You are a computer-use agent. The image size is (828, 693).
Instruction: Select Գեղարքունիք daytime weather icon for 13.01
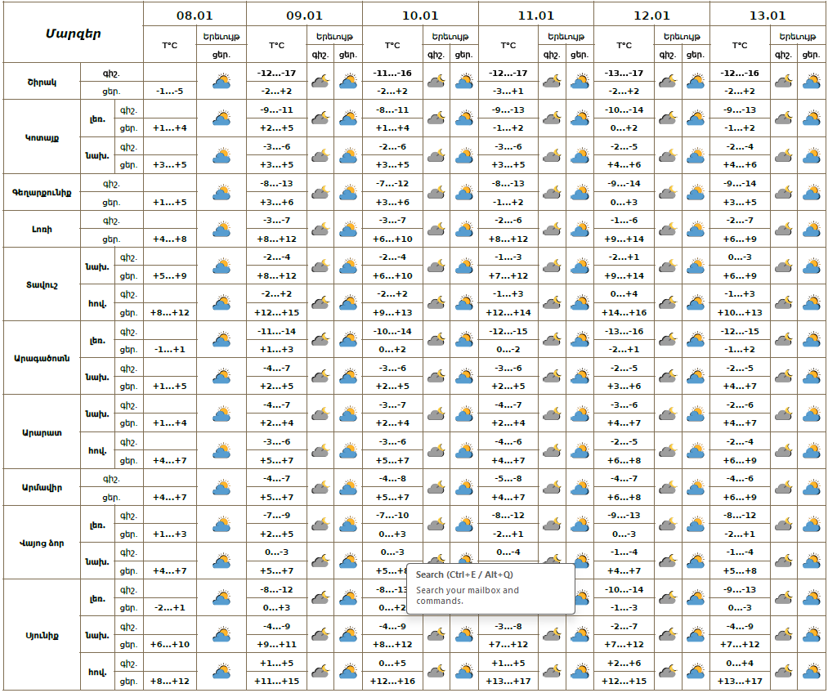811,193
